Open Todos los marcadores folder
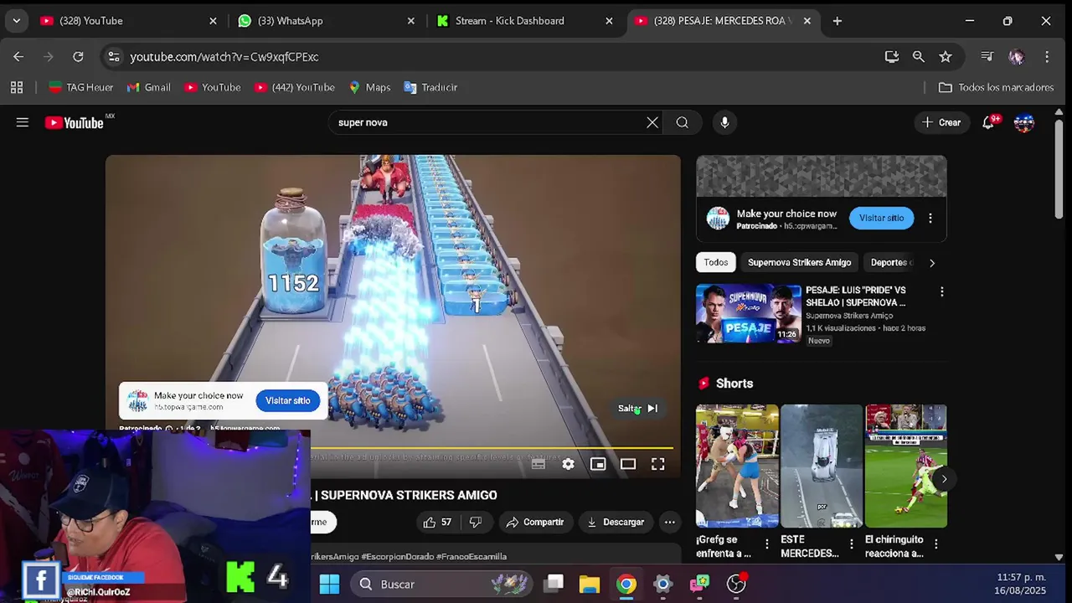This screenshot has height=603, width=1072. (996, 87)
